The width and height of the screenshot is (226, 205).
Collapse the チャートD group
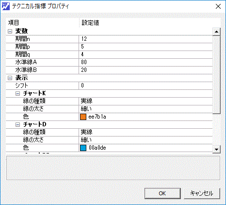[17, 124]
